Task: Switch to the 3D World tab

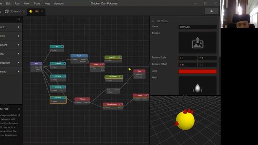Action: [x=15, y=11]
